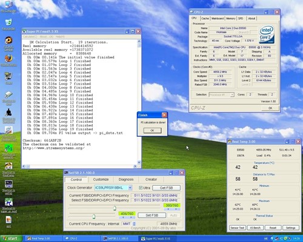The height and width of the screenshot is (242, 303).
Task: Click the green square tray icon
Action: point(285,238)
